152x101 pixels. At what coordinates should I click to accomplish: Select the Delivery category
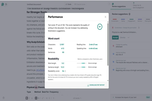(x=140, y=20)
